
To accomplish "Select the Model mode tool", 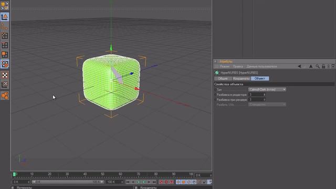I will [x=5, y=17].
